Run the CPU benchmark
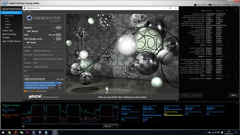Viewport: 240px width, 135px height. [x=58, y=35]
